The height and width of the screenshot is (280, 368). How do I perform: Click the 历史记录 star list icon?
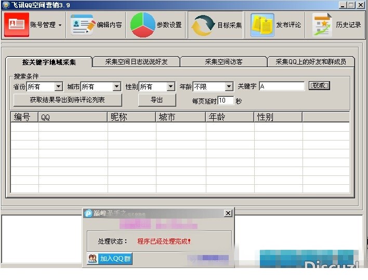tap(322, 24)
